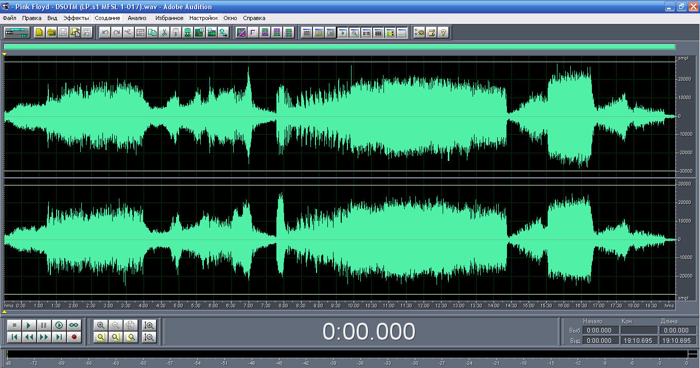
Task: Redo the last undone edit
Action: (x=117, y=32)
